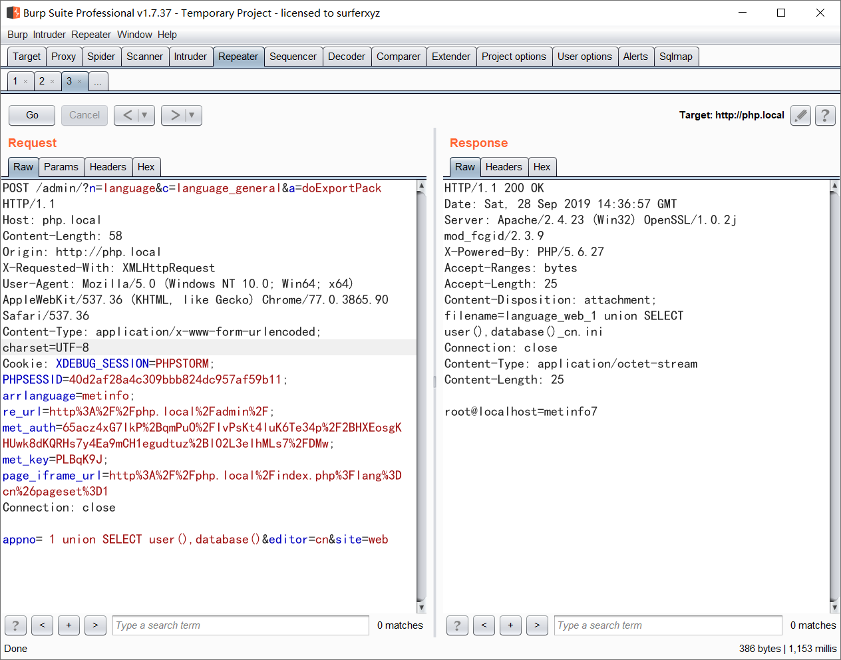Viewport: 841px width, 660px height.
Task: Go forward in request history
Action: 174,115
